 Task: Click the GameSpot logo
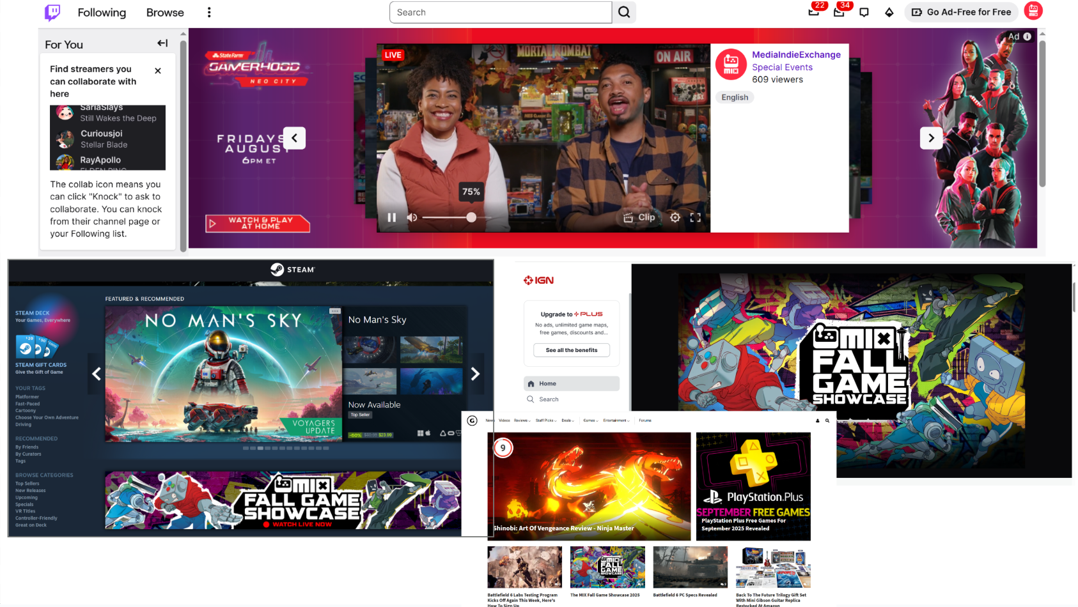[x=473, y=420]
